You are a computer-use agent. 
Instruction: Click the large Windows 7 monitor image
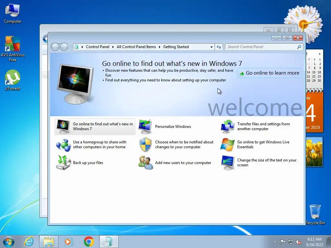75,84
